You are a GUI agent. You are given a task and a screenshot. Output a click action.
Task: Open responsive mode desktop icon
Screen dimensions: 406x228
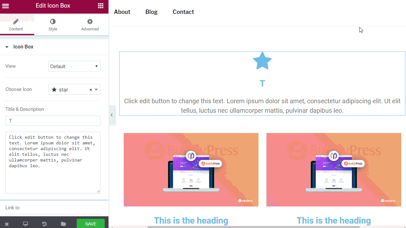(x=25, y=224)
